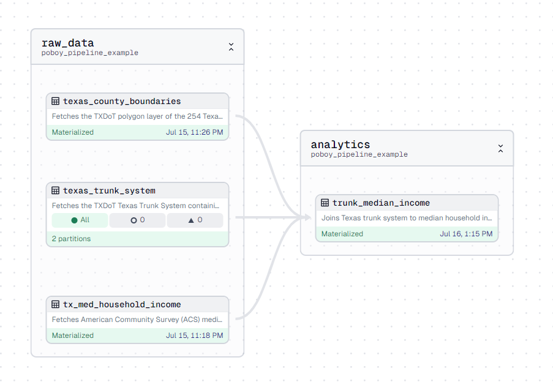Click the description text on trunk_median_income

pyautogui.click(x=407, y=218)
